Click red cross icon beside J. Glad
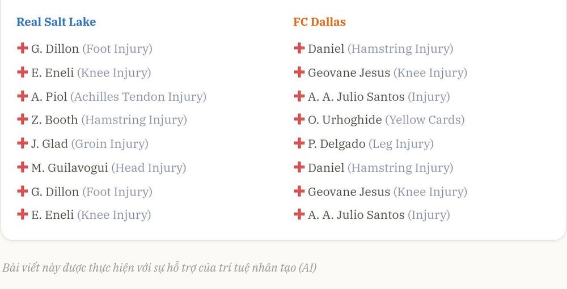This screenshot has width=567, height=289. tap(23, 143)
